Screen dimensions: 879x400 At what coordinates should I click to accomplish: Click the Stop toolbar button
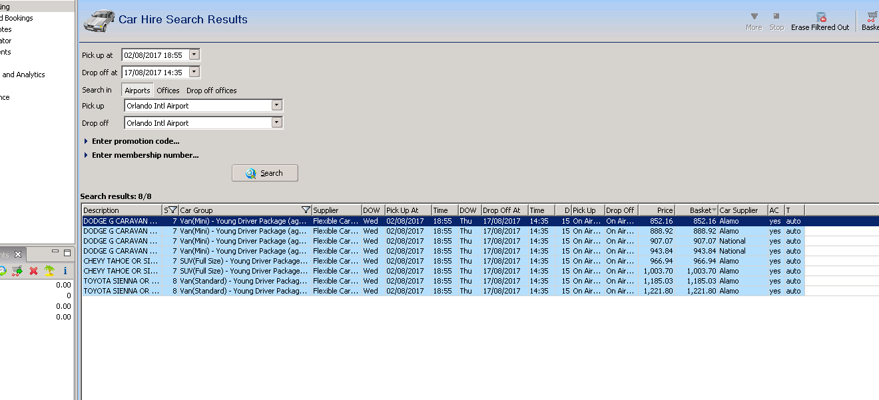(x=776, y=21)
